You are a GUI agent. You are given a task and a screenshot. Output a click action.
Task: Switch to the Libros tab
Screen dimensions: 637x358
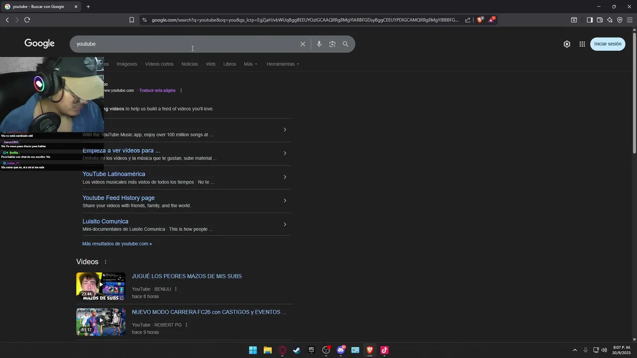pyautogui.click(x=229, y=64)
